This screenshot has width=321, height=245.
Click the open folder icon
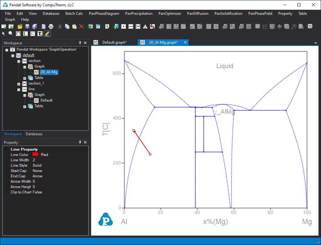20,26
